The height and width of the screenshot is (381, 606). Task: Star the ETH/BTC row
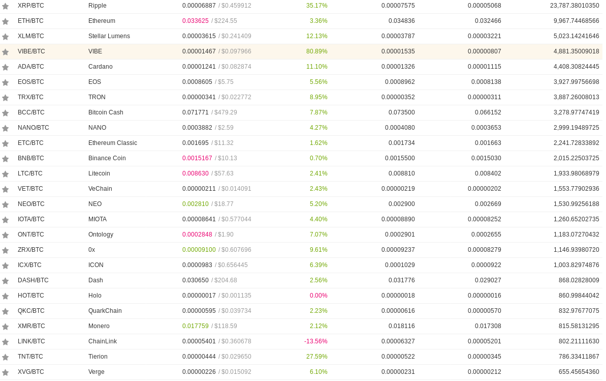[x=6, y=21]
